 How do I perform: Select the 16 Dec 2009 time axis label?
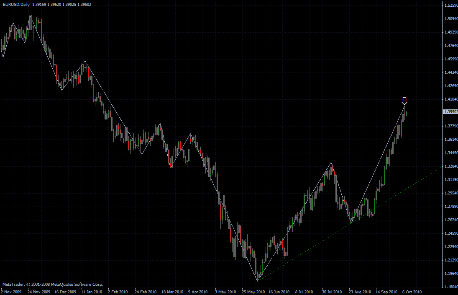65,292
